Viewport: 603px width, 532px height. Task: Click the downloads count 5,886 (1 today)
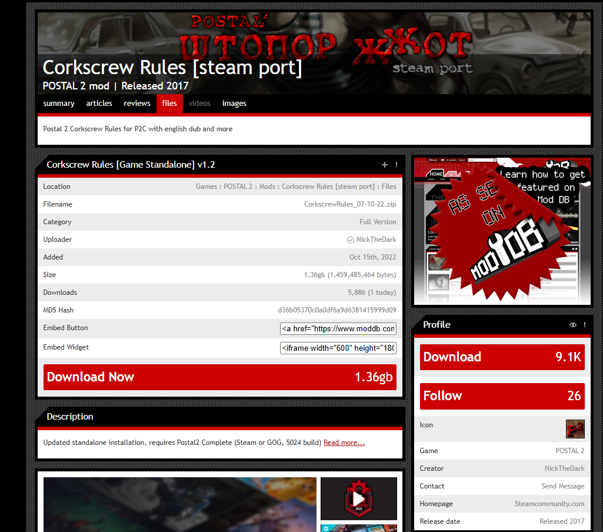click(x=372, y=292)
